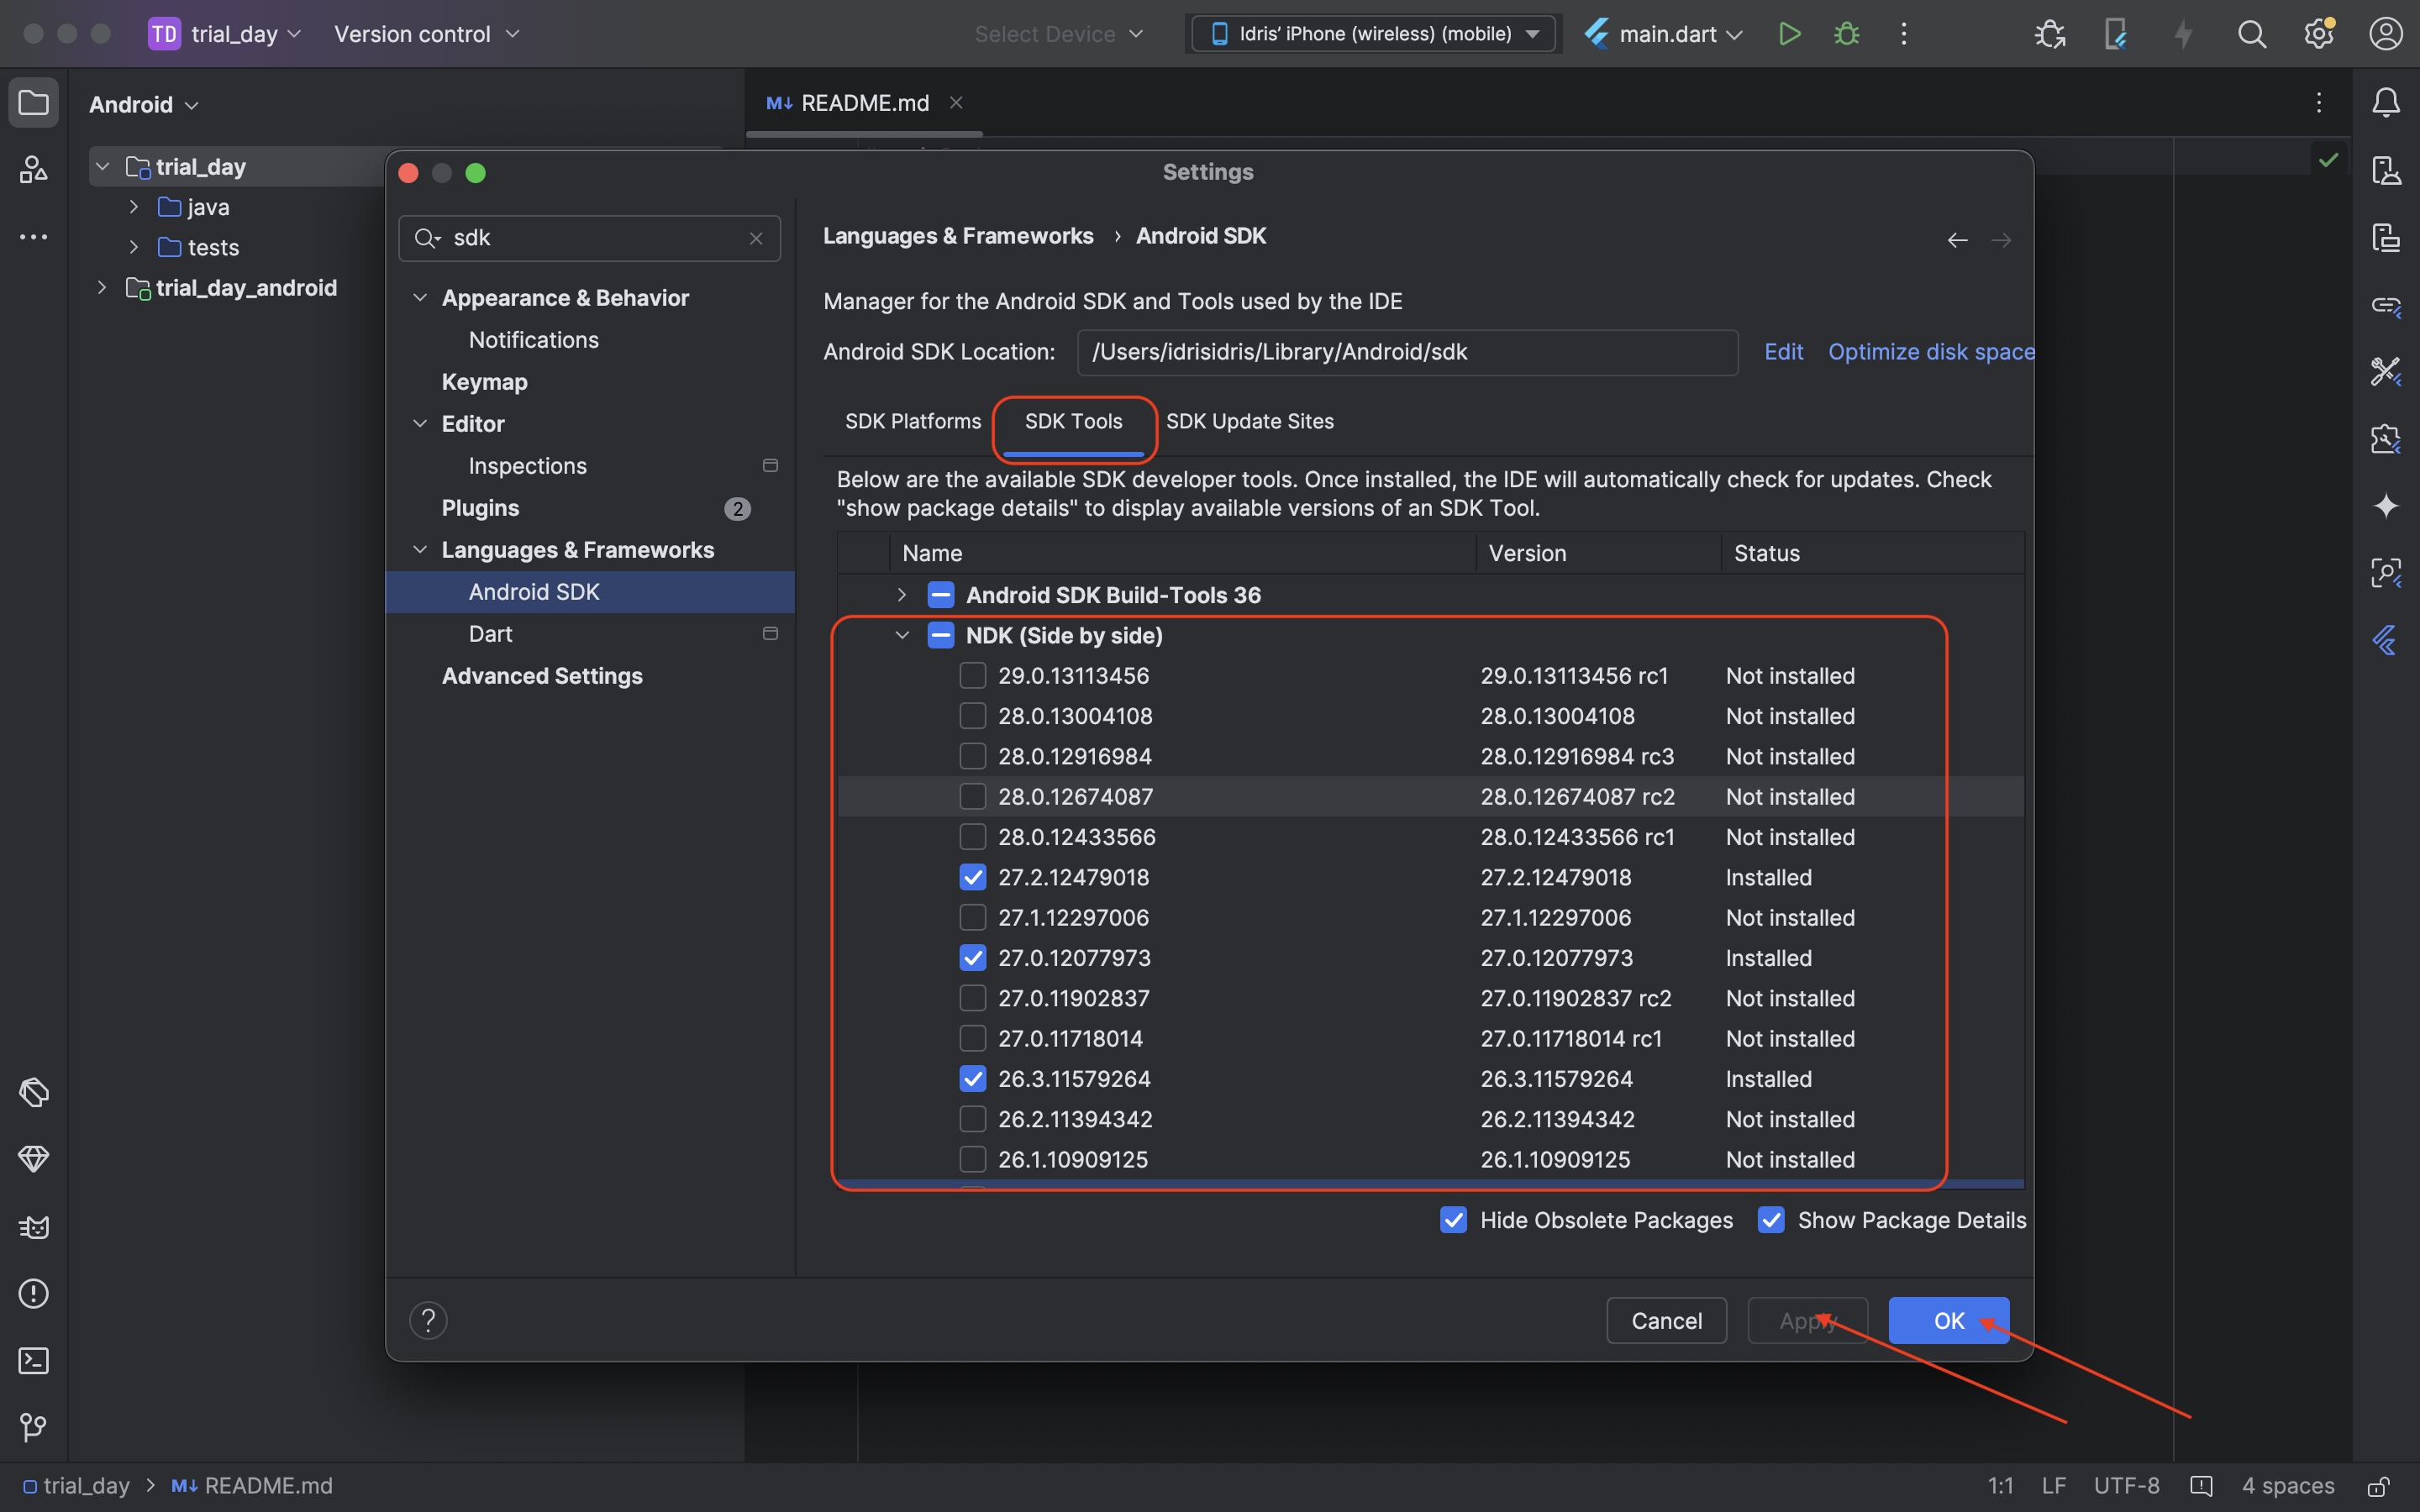Open the main.dart run configuration dropdown
This screenshot has height=1512, width=2420.
1664,34
